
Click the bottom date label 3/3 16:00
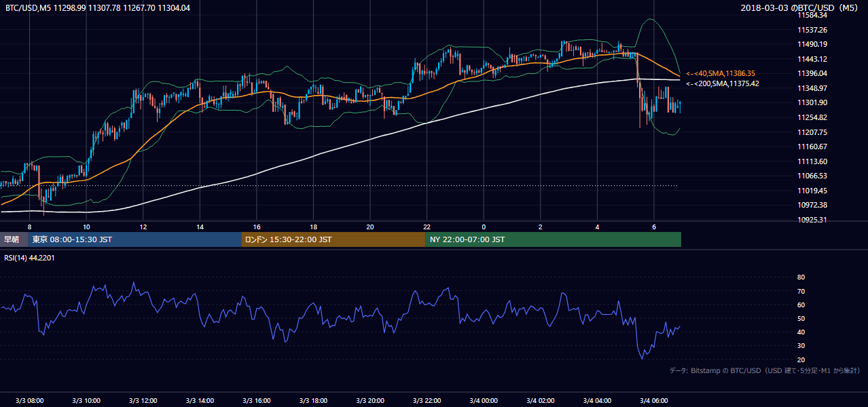[x=257, y=400]
